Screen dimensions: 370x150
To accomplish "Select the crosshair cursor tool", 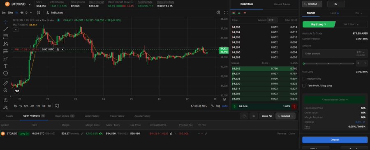I will [x=6, y=22].
